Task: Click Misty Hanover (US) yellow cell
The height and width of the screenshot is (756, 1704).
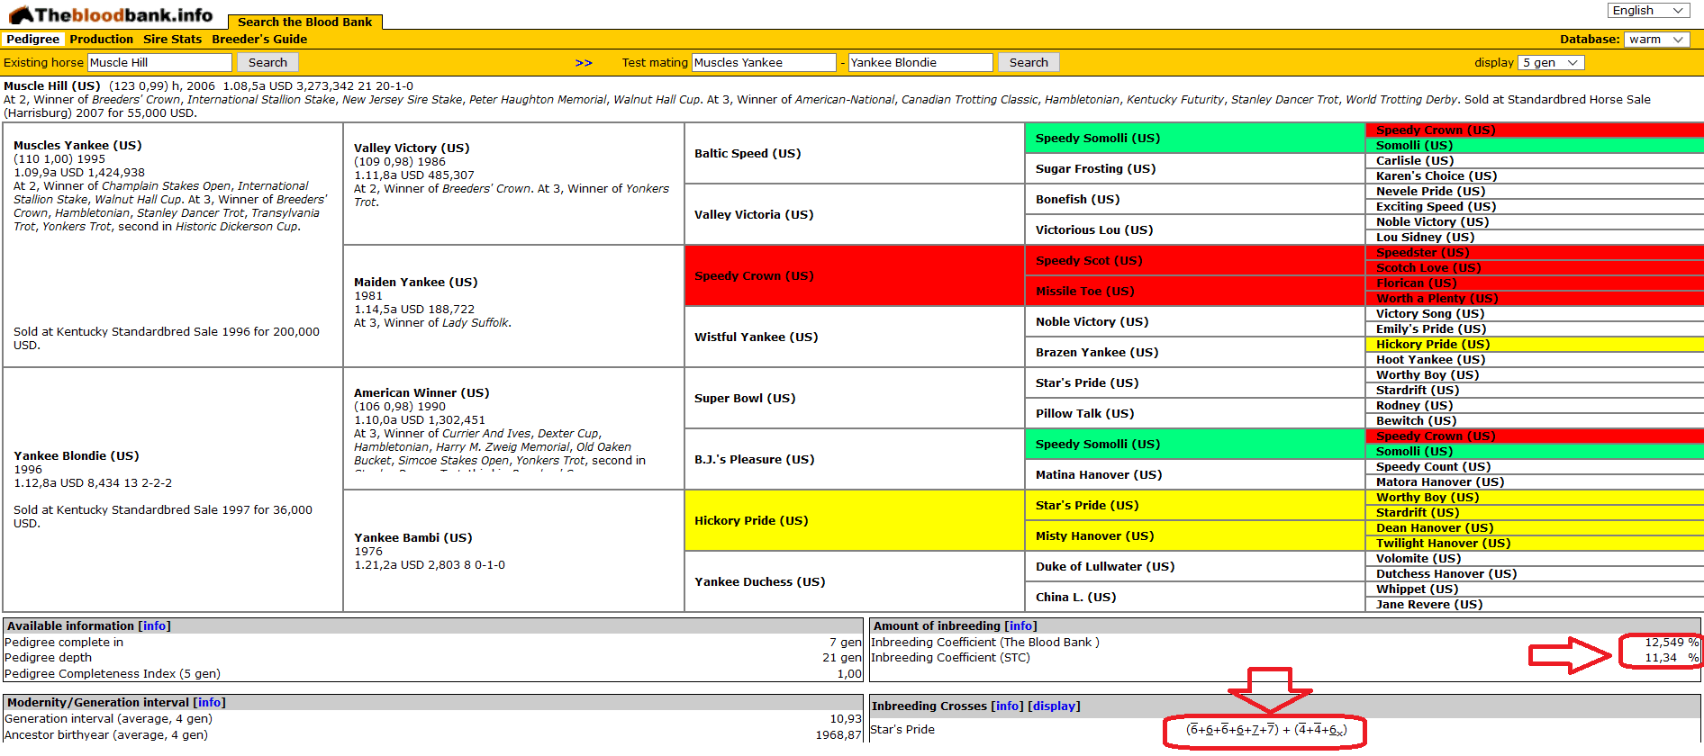Action: 1195,535
